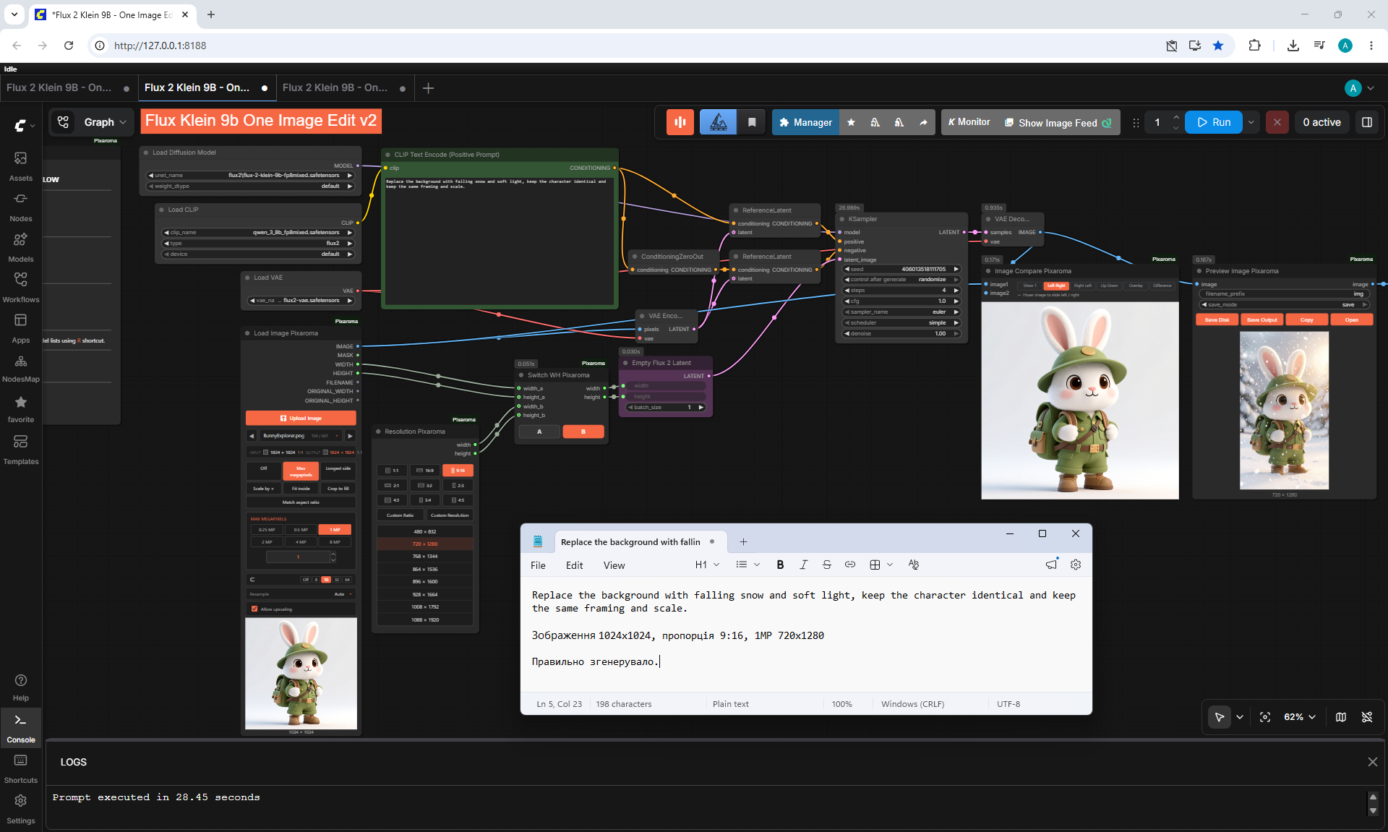The height and width of the screenshot is (832, 1388).
Task: Click the Upload Image button
Action: pyautogui.click(x=301, y=418)
